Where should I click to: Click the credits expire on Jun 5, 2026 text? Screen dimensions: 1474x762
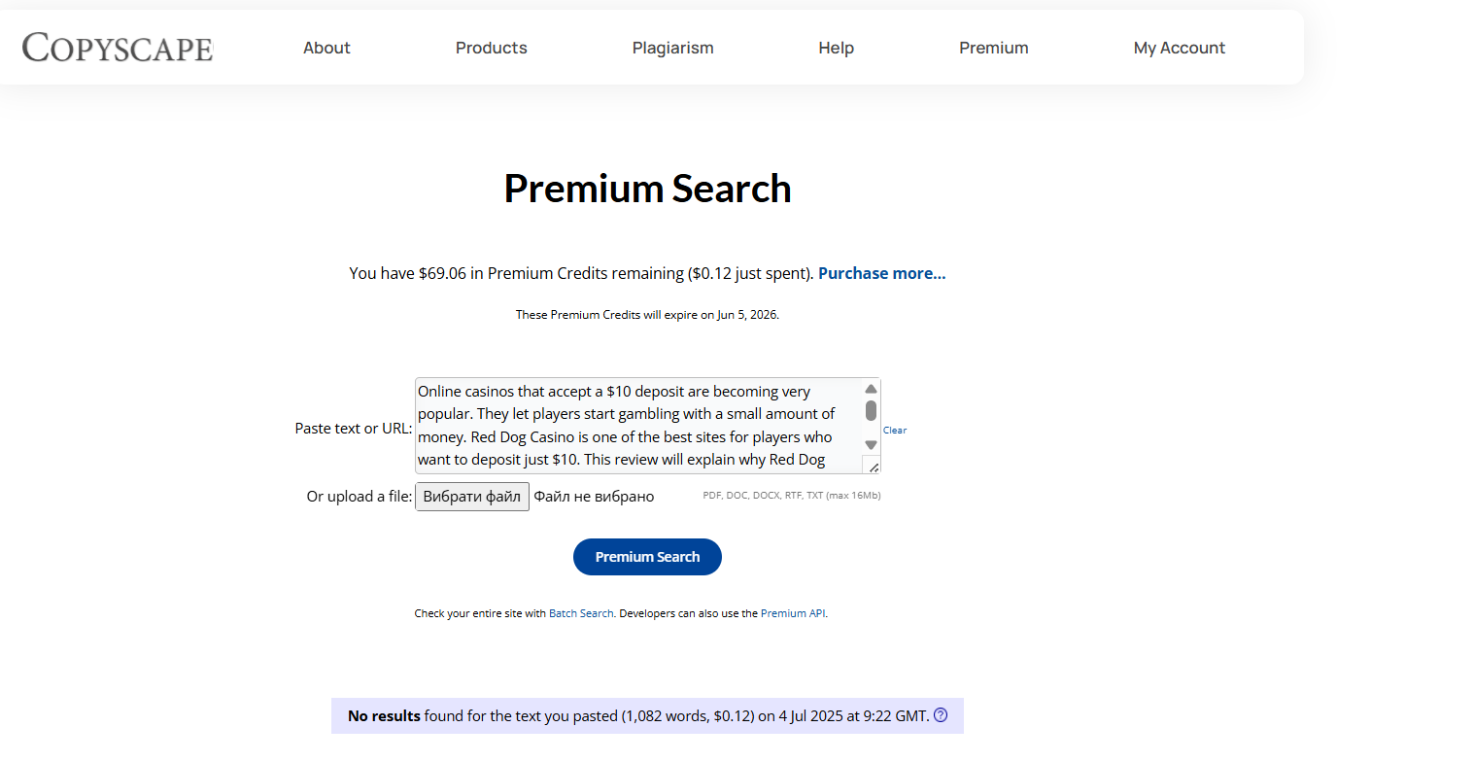coord(647,315)
